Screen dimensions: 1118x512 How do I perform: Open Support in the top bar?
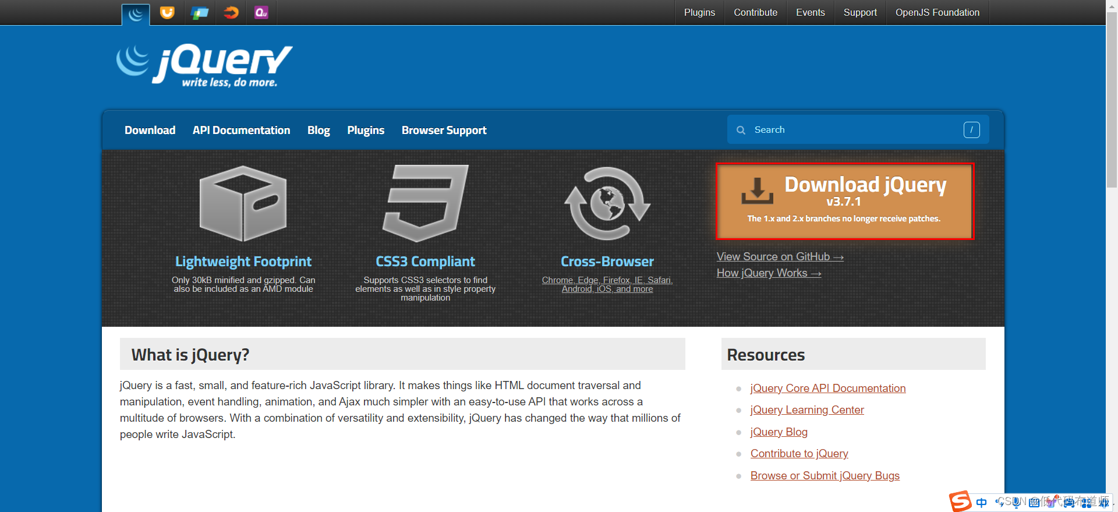pyautogui.click(x=860, y=12)
